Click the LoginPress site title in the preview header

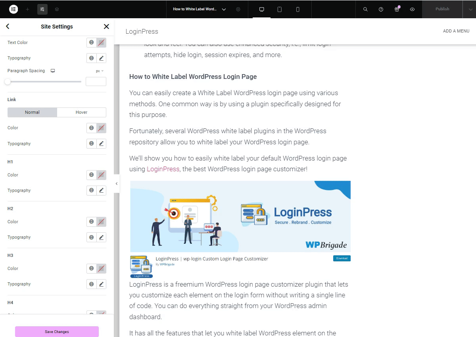click(142, 31)
